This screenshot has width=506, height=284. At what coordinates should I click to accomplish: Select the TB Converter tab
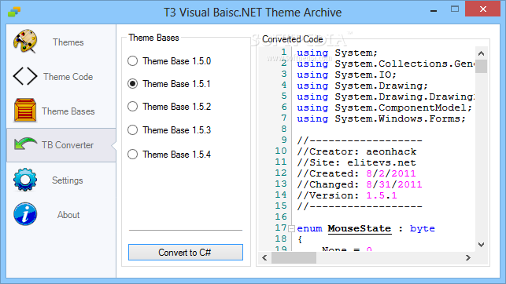[x=61, y=145]
